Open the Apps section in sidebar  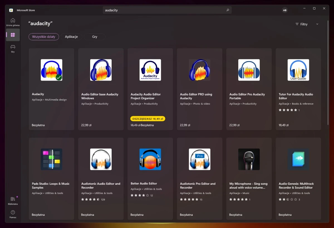pyautogui.click(x=13, y=35)
